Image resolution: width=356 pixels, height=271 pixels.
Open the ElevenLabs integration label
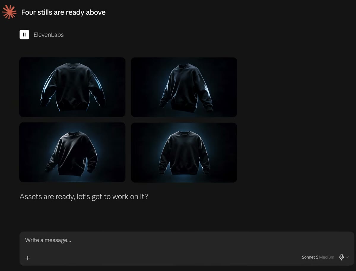[x=49, y=35]
